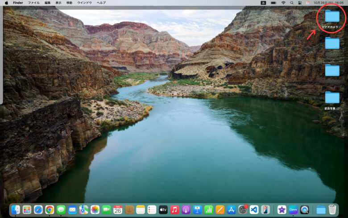This screenshot has height=218, width=348.
Task: Open the ファイル menu
Action: pyautogui.click(x=33, y=3)
